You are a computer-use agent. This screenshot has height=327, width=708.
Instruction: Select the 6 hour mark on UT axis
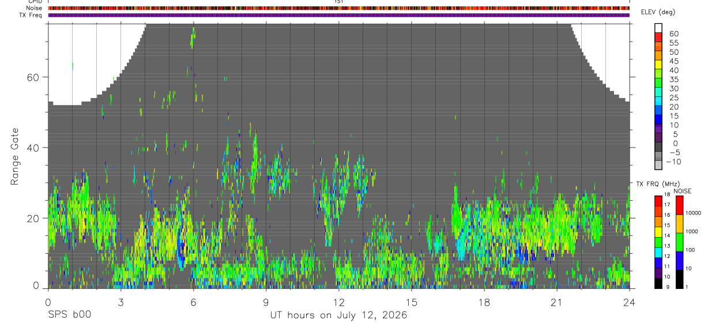coord(193,302)
